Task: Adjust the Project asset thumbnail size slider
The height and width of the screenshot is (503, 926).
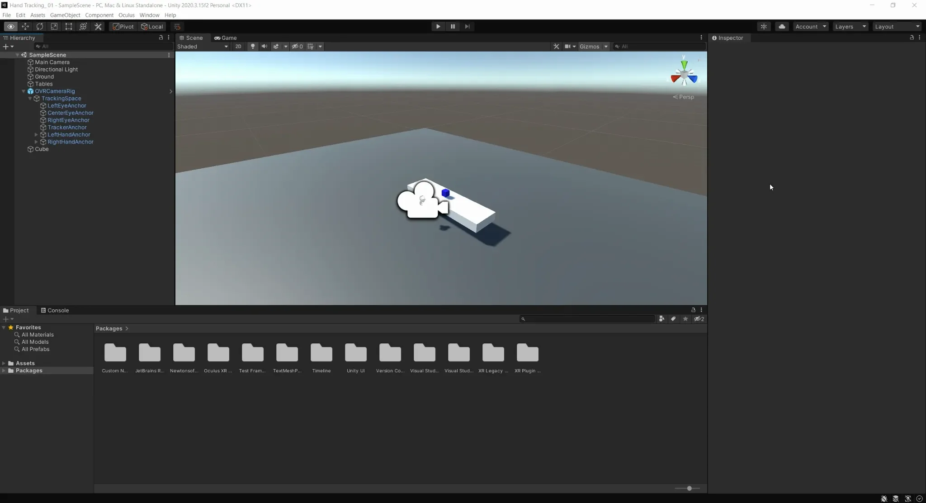Action: click(x=689, y=489)
